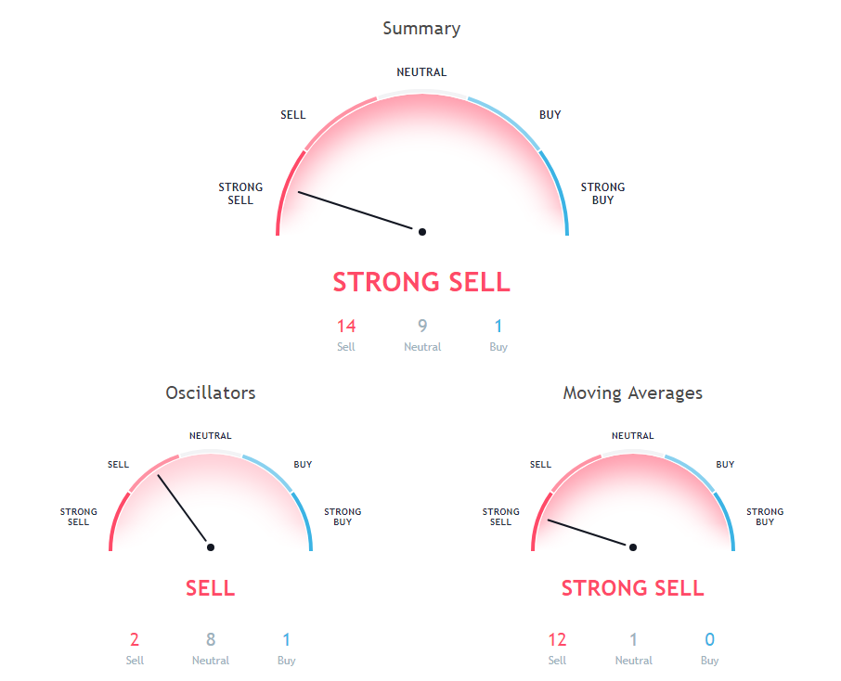841x681 pixels.
Task: Select the Oscillators Sell count of 2
Action: (135, 639)
